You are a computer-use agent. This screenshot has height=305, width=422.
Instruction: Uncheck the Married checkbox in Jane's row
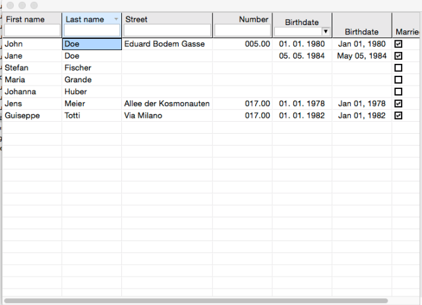398,56
